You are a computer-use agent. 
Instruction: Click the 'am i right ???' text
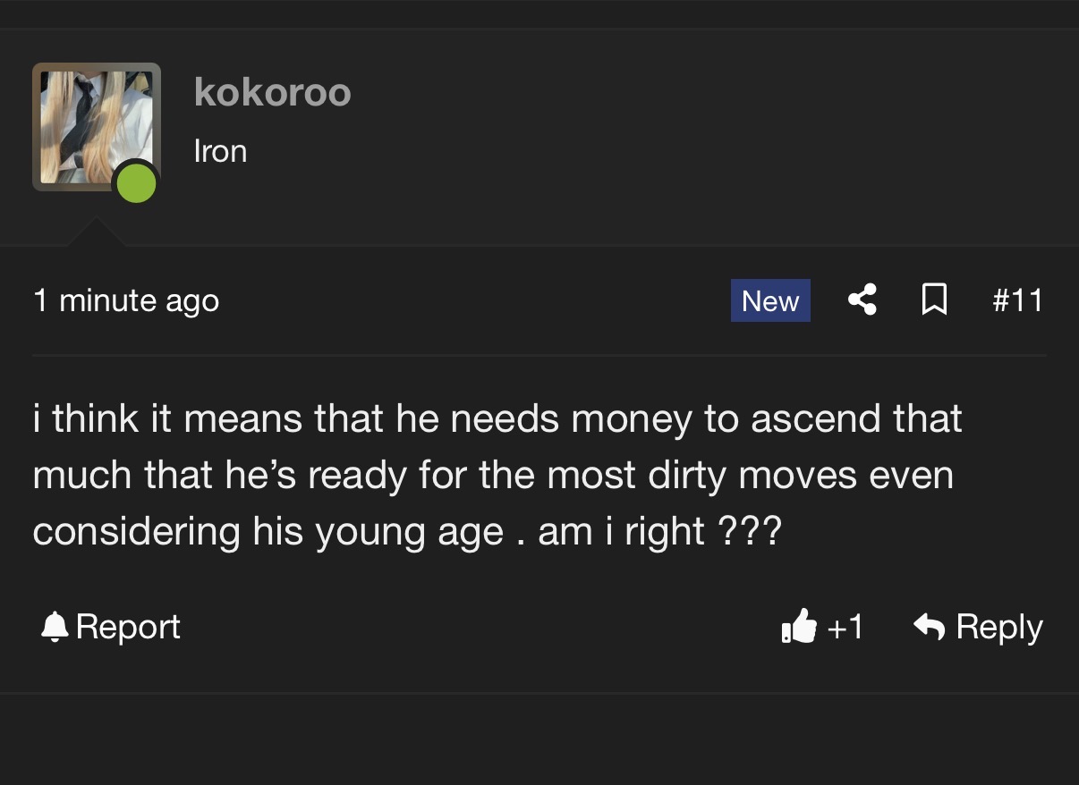pyautogui.click(x=660, y=533)
